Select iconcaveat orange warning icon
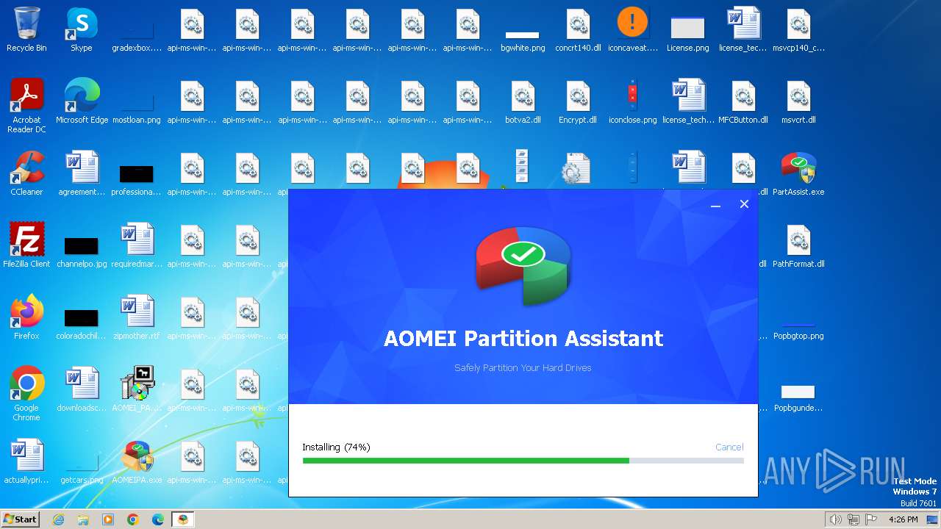Image resolution: width=941 pixels, height=529 pixels. (633, 30)
